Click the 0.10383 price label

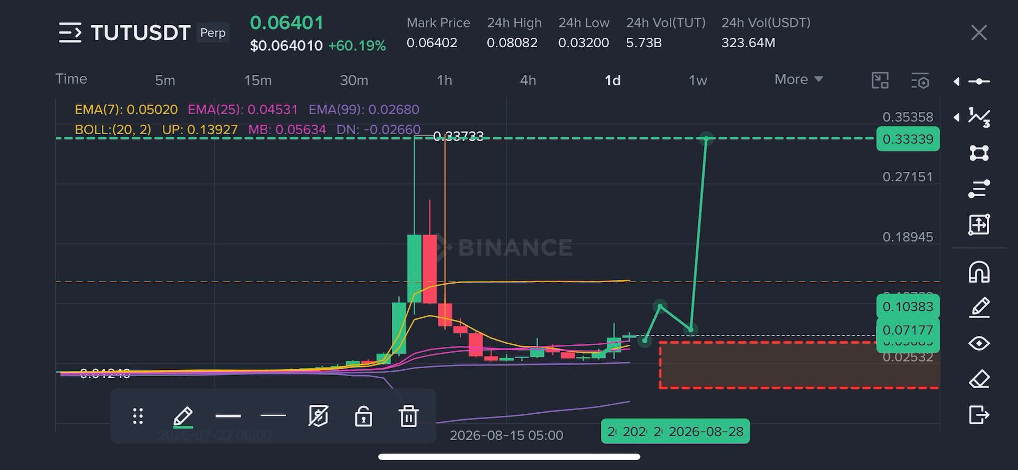pos(908,307)
